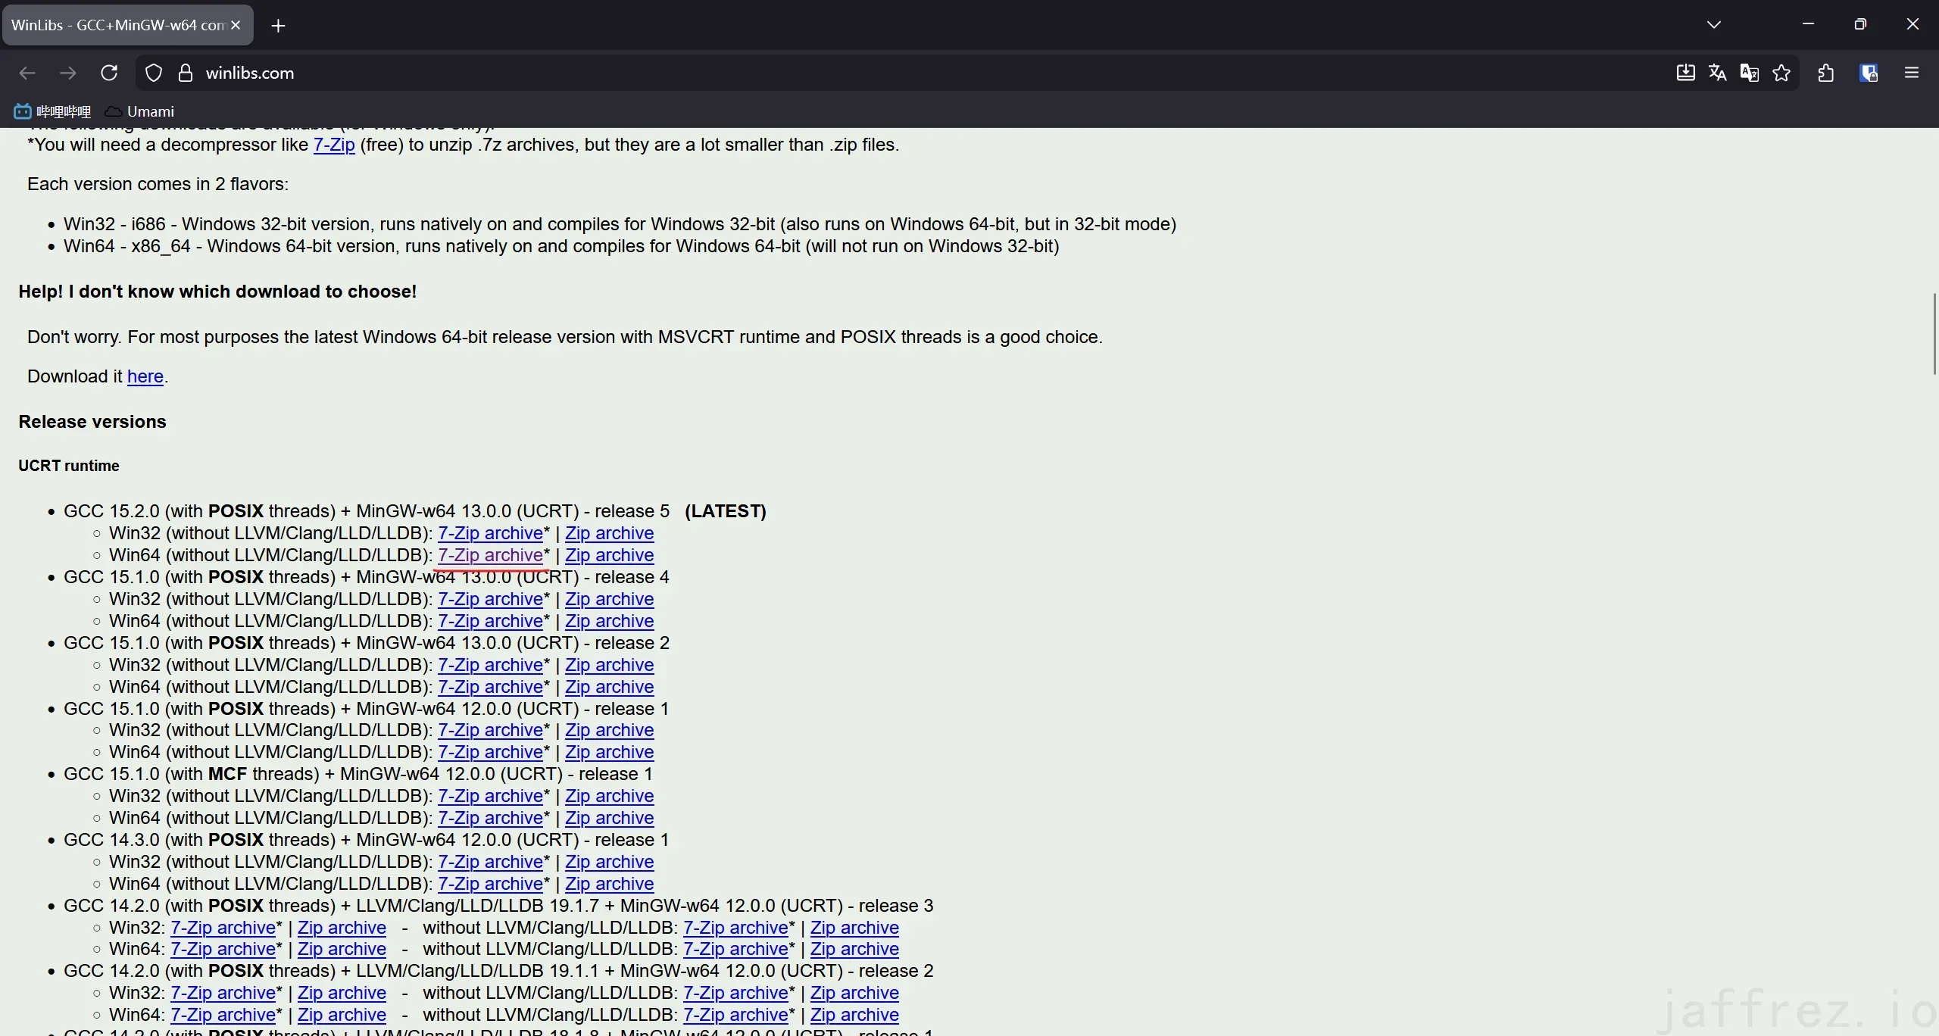1939x1036 pixels.
Task: Go back to the previous page
Action: [x=27, y=73]
